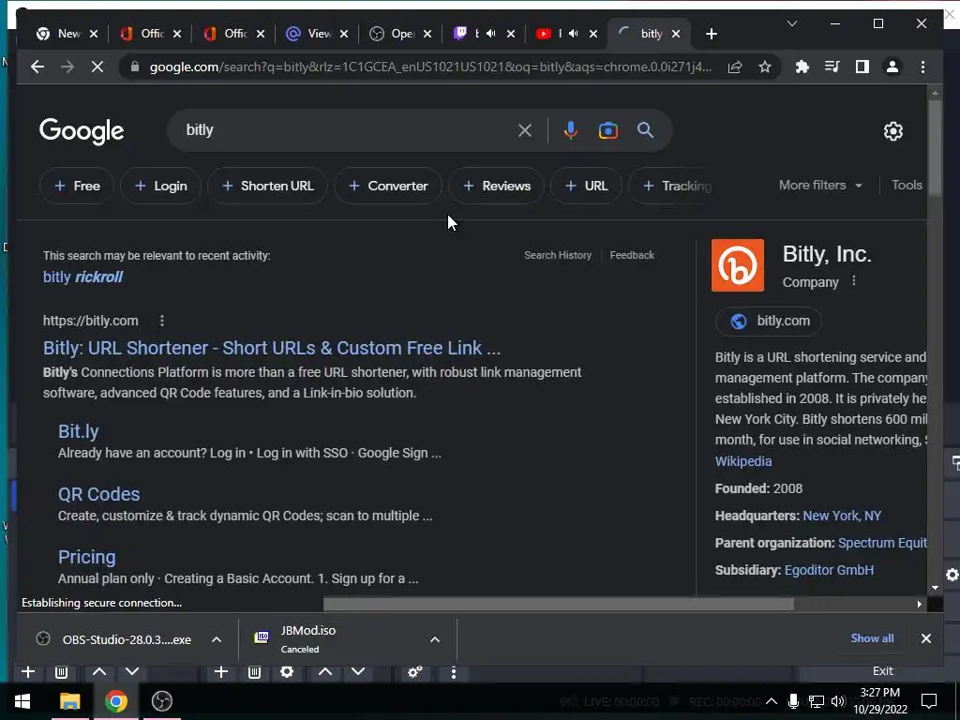Open the Wikipedia link
Screen dimensions: 960x720
(x=743, y=461)
